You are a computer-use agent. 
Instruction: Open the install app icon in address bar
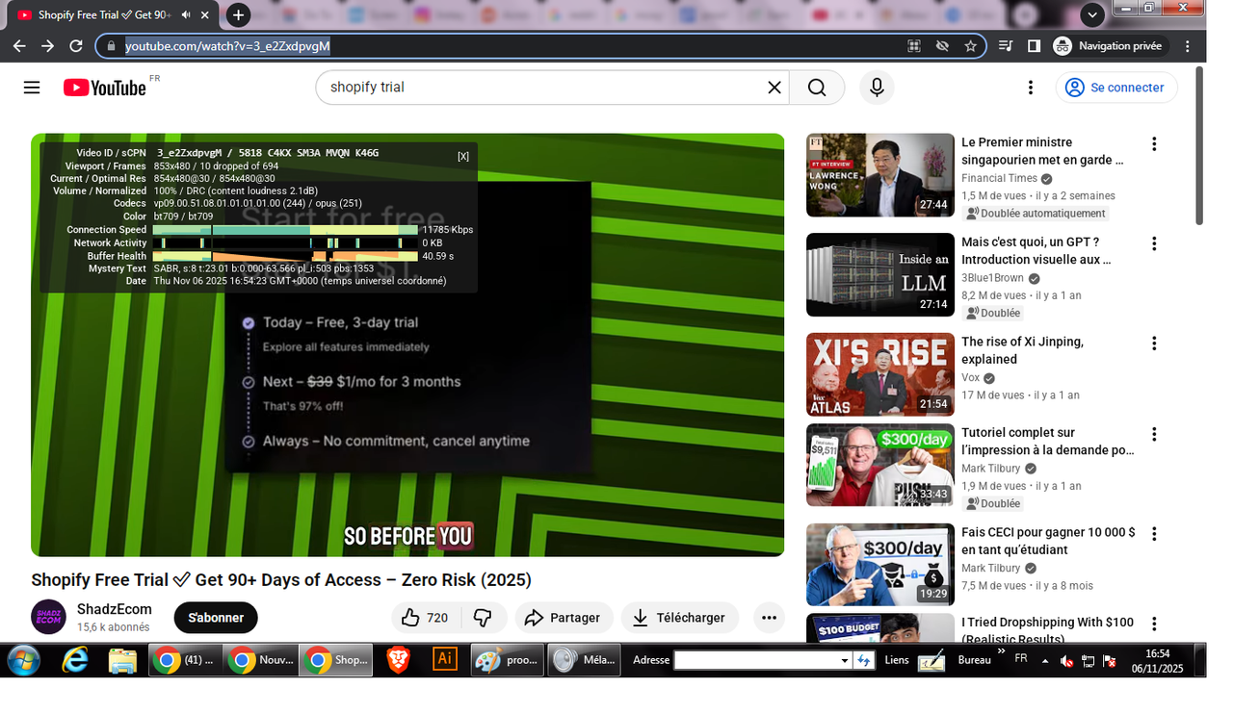tap(914, 46)
